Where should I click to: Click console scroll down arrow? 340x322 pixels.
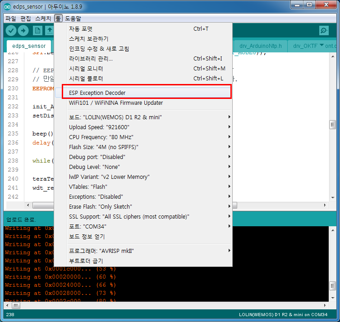pos(333,298)
